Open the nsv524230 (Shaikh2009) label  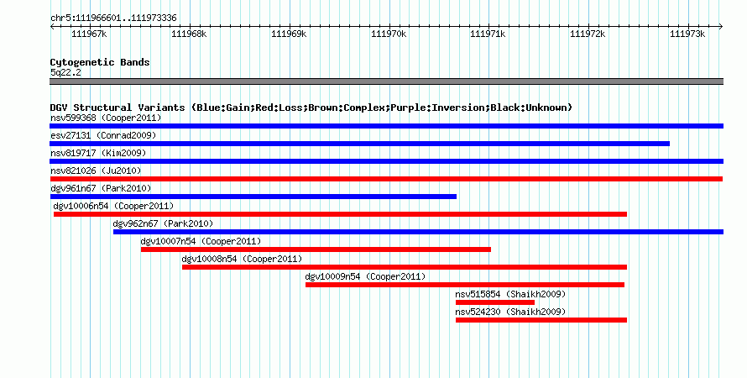tap(510, 312)
